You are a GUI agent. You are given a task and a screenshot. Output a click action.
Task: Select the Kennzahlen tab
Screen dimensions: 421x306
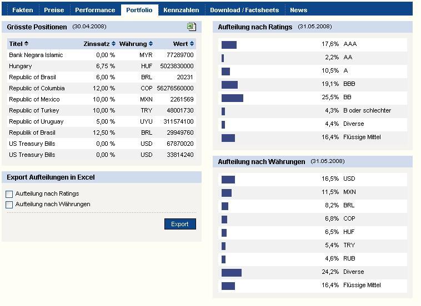[181, 10]
